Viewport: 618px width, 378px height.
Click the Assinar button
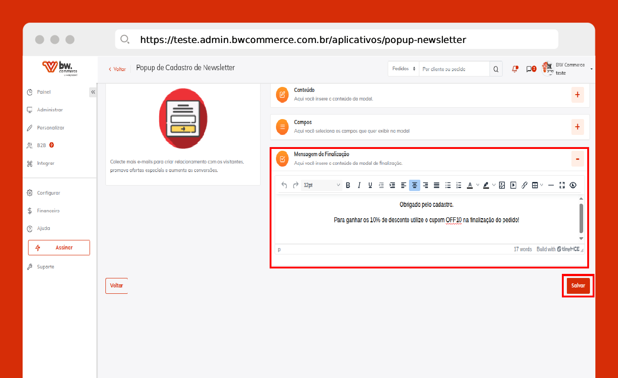[x=59, y=248]
